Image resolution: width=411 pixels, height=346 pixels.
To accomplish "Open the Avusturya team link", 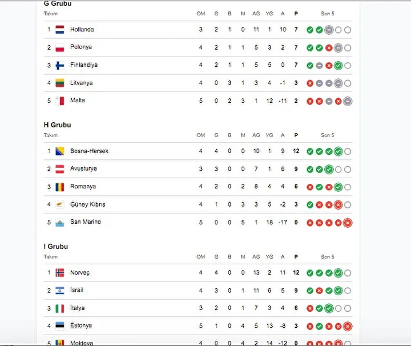I will [x=83, y=168].
